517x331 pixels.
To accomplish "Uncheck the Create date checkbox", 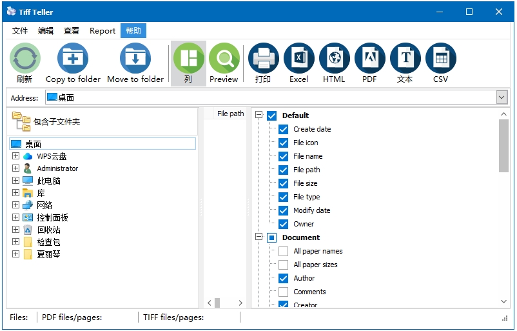I will coord(283,129).
